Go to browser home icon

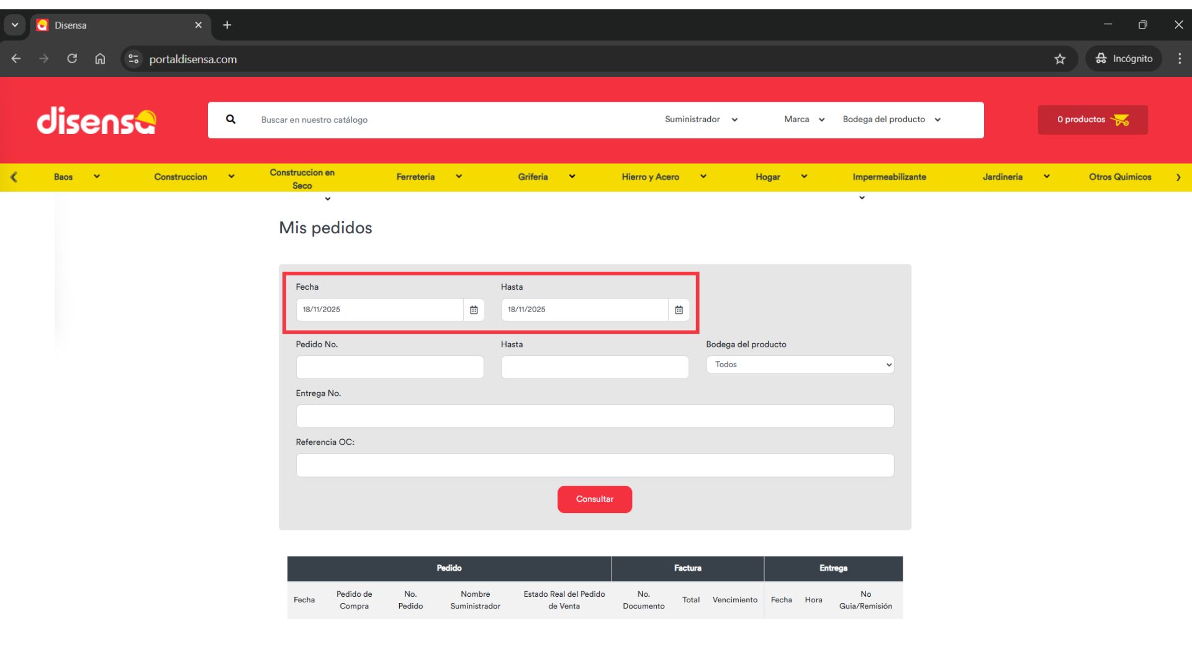[x=100, y=59]
